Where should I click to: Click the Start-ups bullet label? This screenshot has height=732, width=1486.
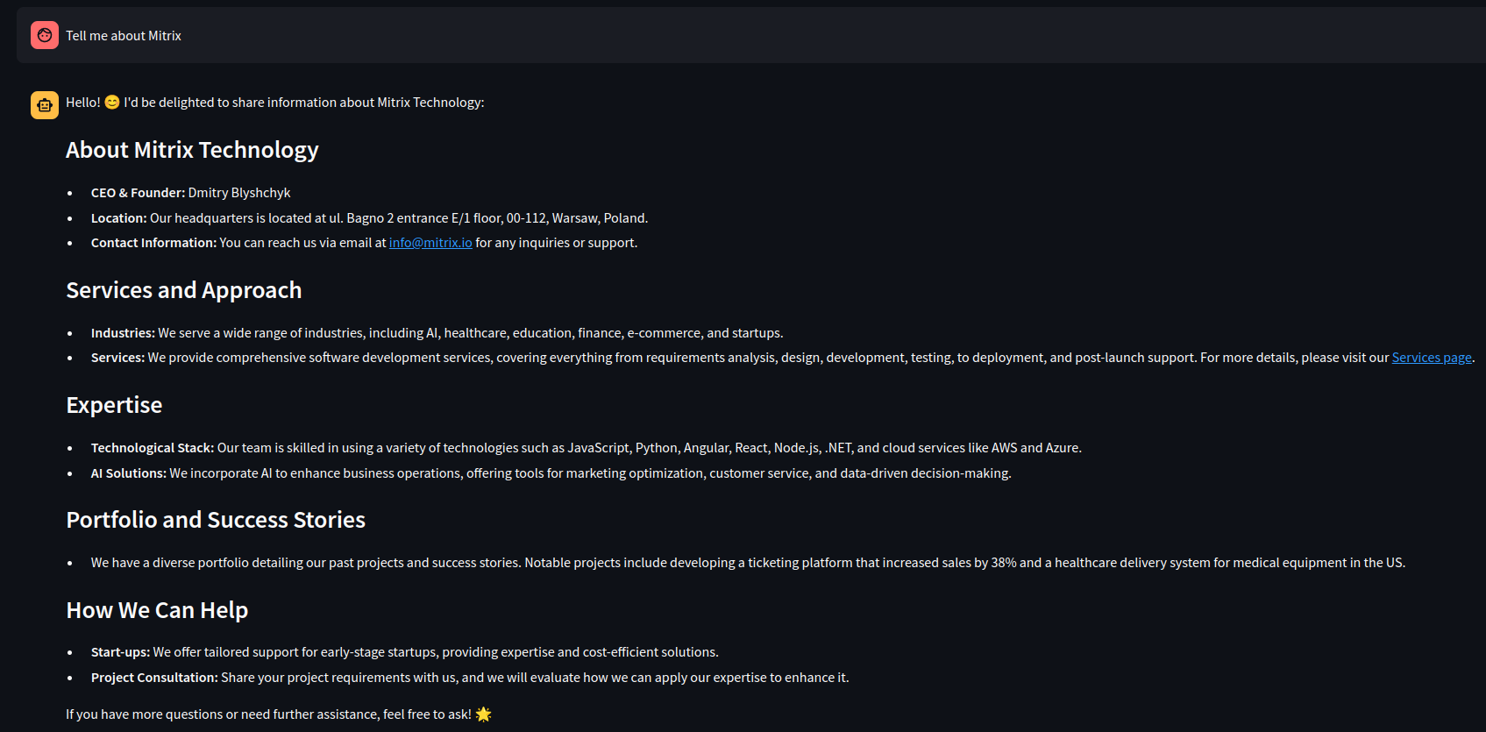click(x=120, y=652)
